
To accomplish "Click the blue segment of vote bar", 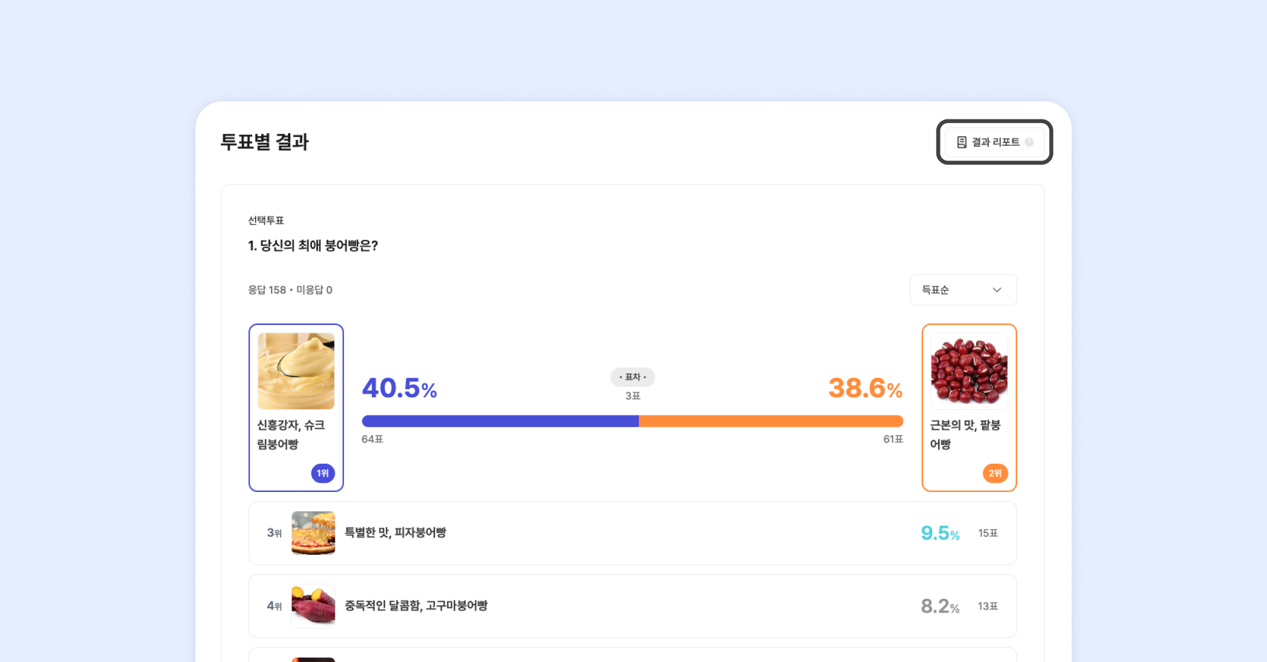I will (x=500, y=421).
